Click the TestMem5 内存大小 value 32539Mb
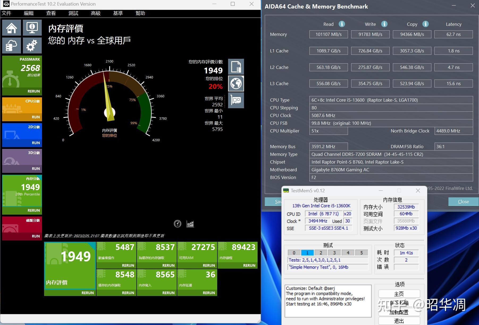Image resolution: width=479 pixels, height=325 pixels. click(406, 207)
